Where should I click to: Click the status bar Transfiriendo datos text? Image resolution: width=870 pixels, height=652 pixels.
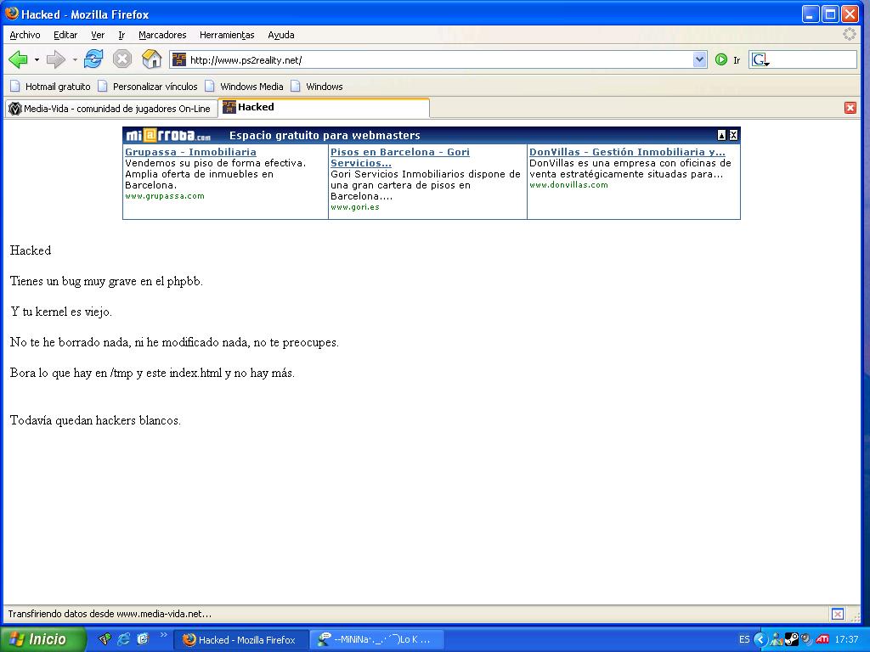click(110, 614)
